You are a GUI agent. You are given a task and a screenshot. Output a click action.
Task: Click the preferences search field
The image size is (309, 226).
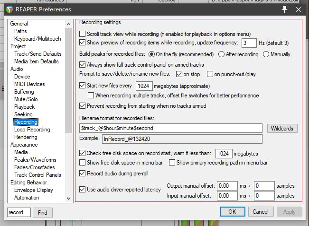(x=19, y=212)
